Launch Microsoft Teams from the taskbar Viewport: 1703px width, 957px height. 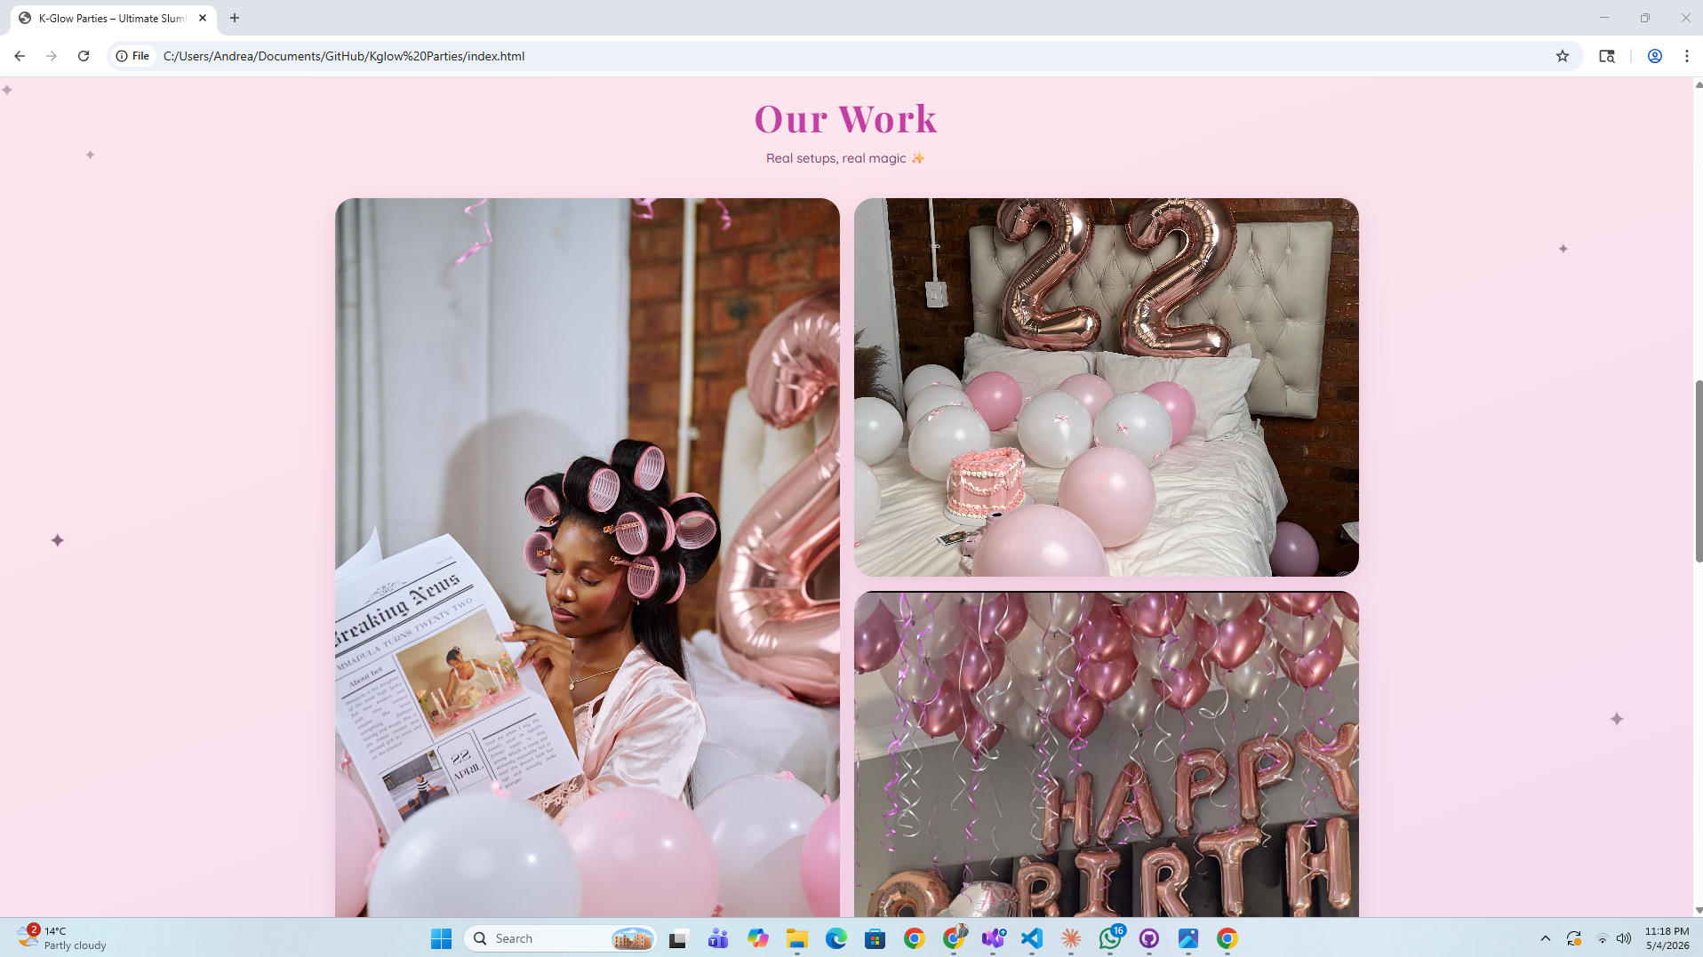point(719,938)
